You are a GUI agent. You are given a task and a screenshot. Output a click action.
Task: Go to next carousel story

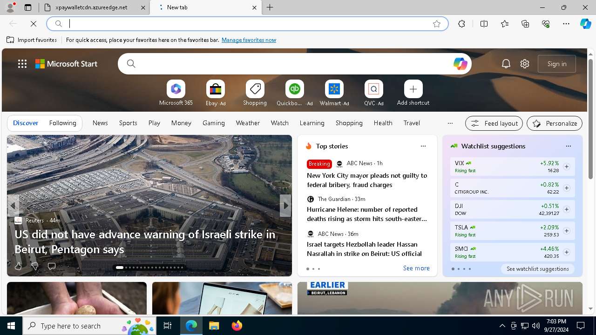coord(285,206)
